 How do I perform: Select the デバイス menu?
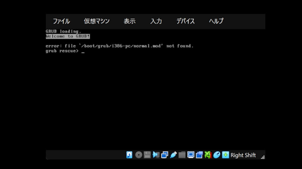click(186, 21)
